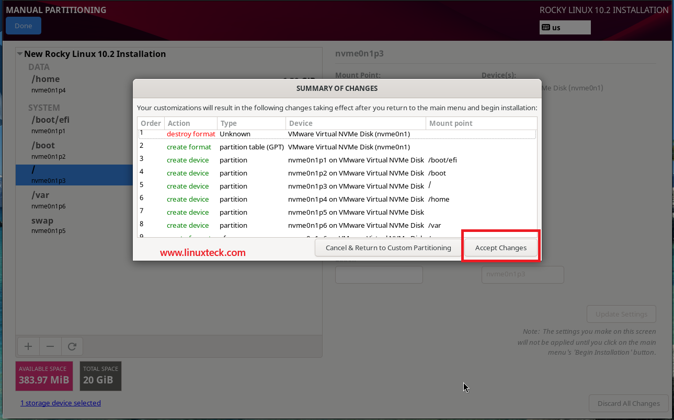The image size is (674, 420).
Task: Select the row for nvme0n1p4 /home
Action: click(x=337, y=199)
